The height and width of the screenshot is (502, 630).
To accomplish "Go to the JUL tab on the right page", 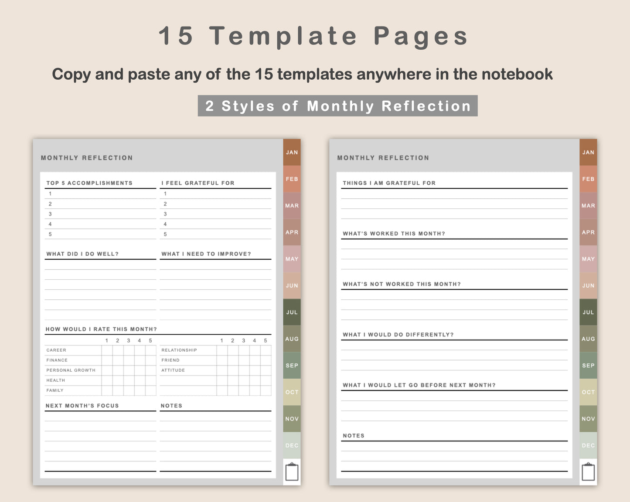I will tap(588, 312).
